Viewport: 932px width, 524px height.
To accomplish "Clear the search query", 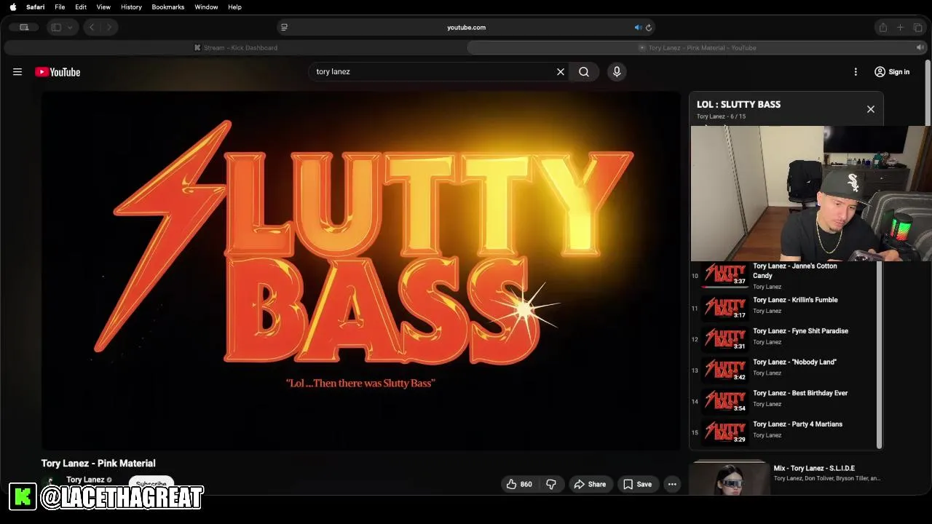I will pos(561,71).
